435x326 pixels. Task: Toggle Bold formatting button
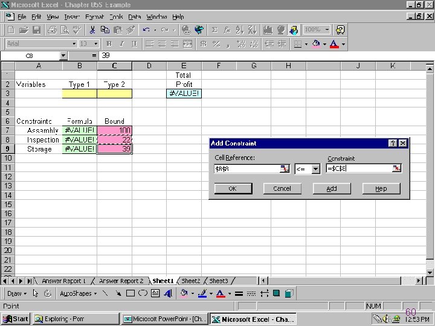(109, 44)
